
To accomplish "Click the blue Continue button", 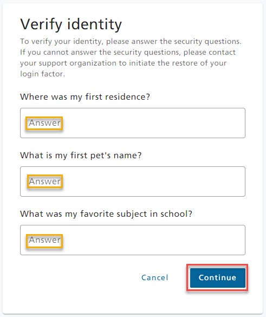I will tap(217, 277).
